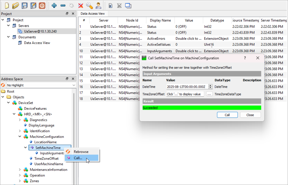
Task: Expand the Diagnostics tree node
Action: click(20, 120)
